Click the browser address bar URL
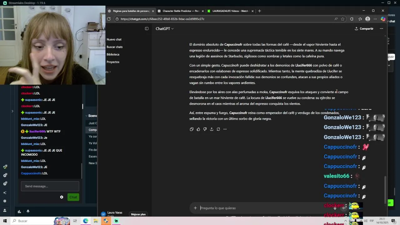Viewport: 400px width, 225px height. click(x=162, y=19)
